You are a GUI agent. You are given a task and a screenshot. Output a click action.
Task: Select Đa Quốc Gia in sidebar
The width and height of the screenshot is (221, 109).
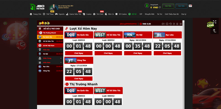click(50, 37)
